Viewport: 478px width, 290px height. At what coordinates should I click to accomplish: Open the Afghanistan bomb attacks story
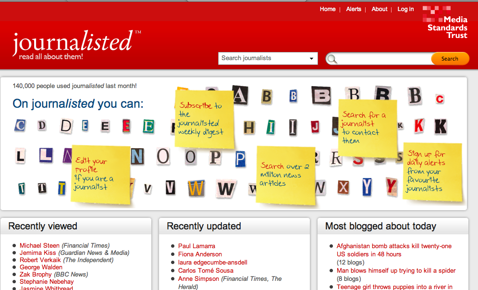(394, 250)
